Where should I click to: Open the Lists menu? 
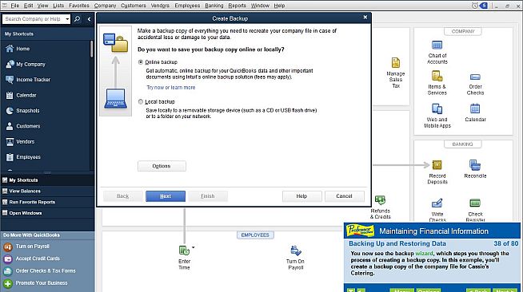[58, 6]
